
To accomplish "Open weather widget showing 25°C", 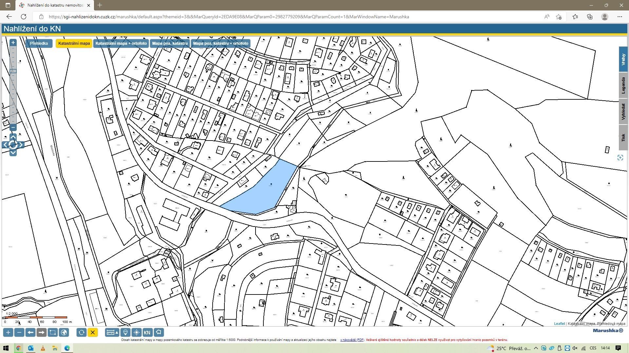I will tap(509, 348).
